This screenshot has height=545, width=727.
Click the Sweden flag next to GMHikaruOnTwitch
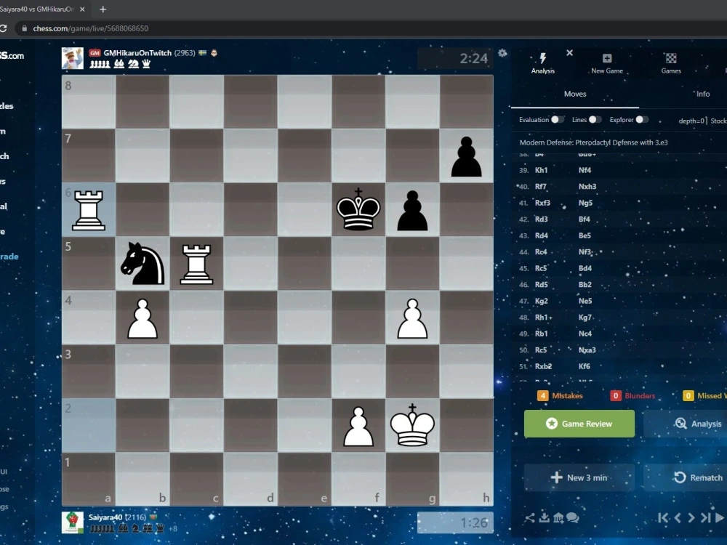[203, 53]
